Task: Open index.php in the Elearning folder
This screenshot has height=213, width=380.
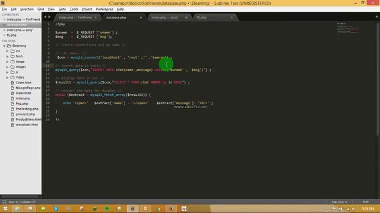Action: [23, 98]
